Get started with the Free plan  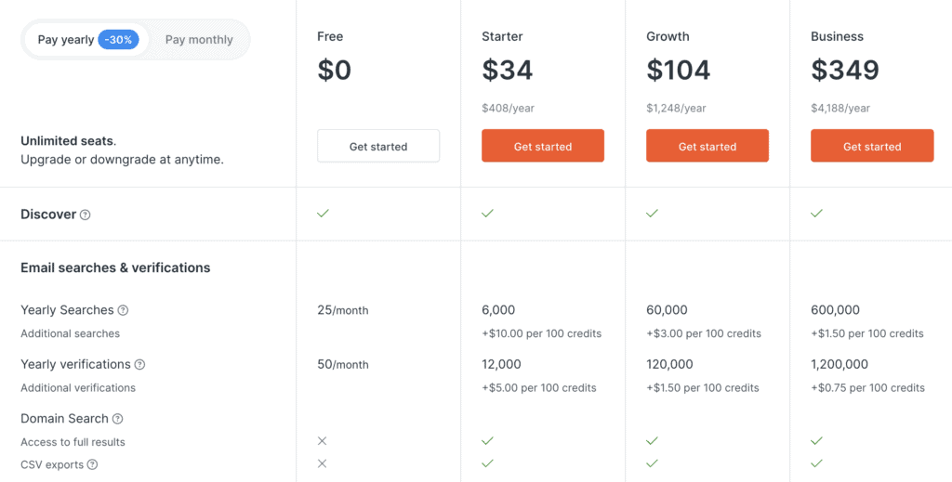(378, 146)
